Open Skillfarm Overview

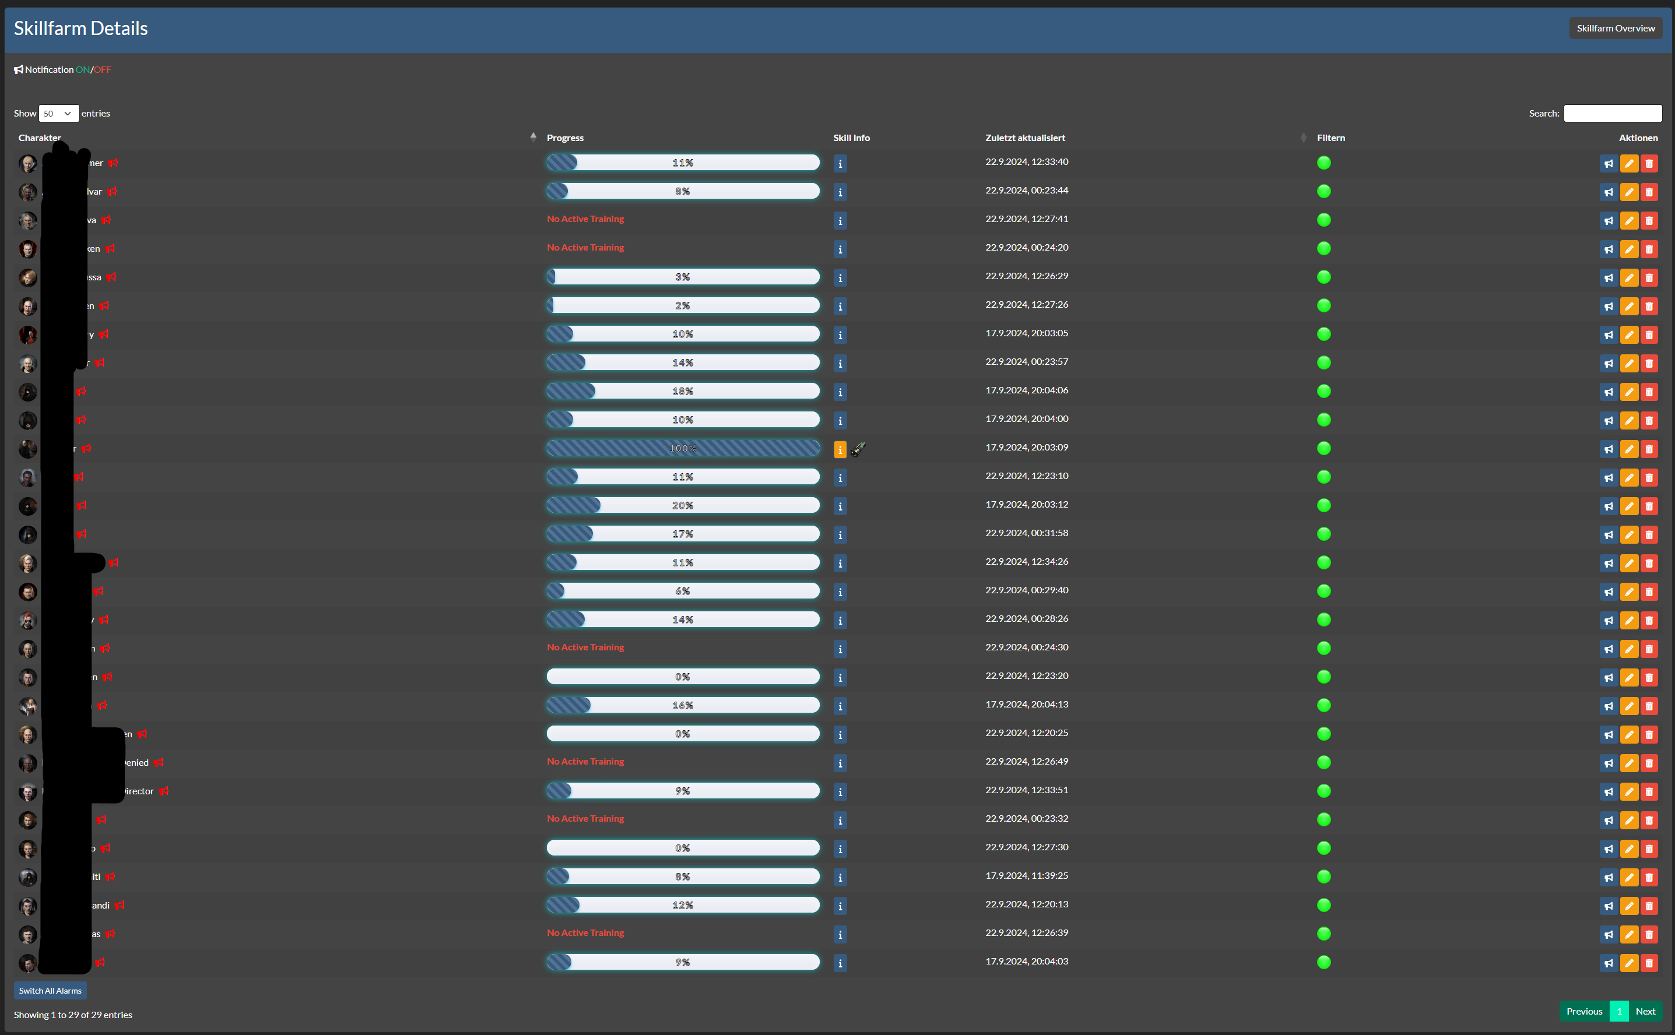point(1615,28)
